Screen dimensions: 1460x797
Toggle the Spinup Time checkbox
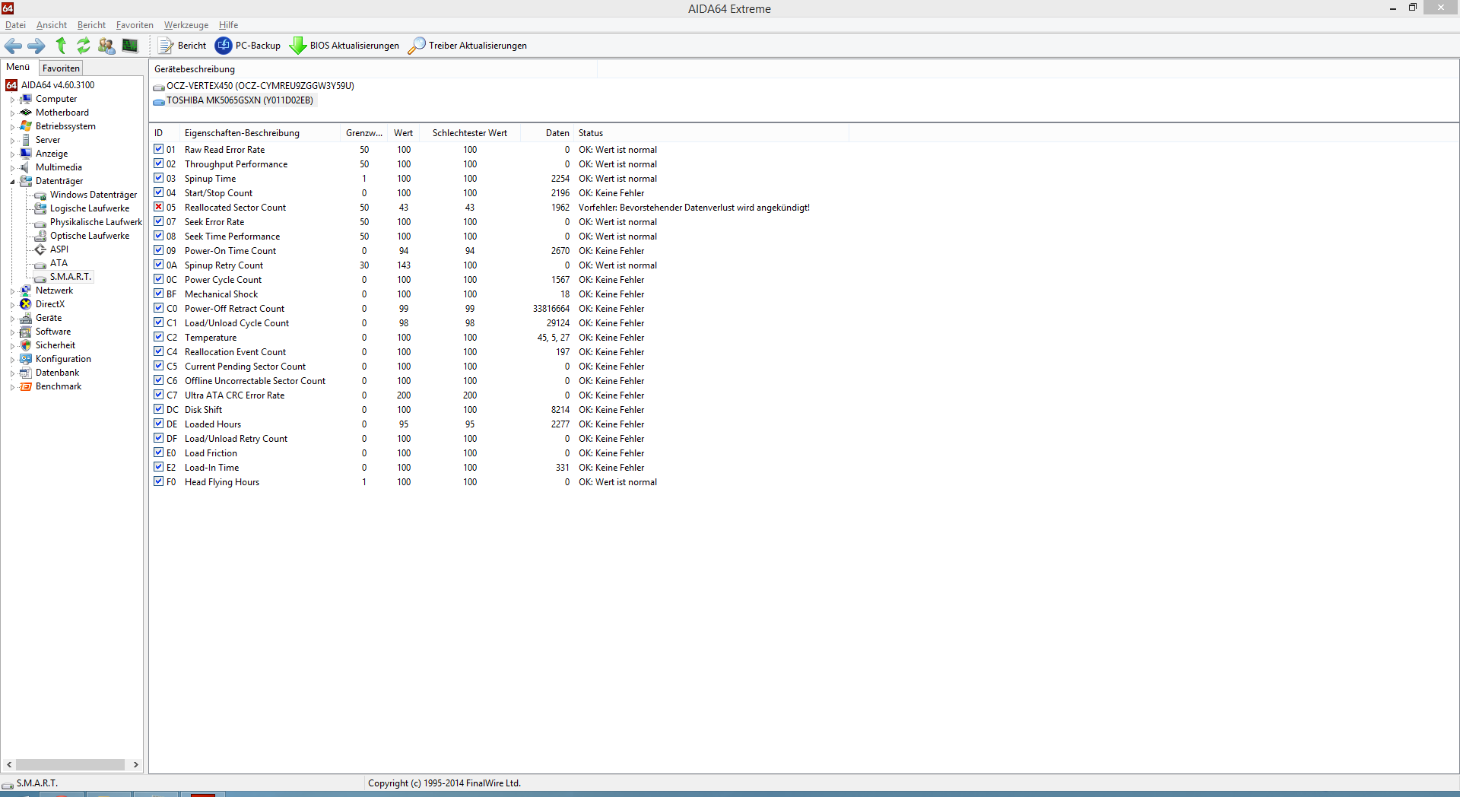pos(159,178)
